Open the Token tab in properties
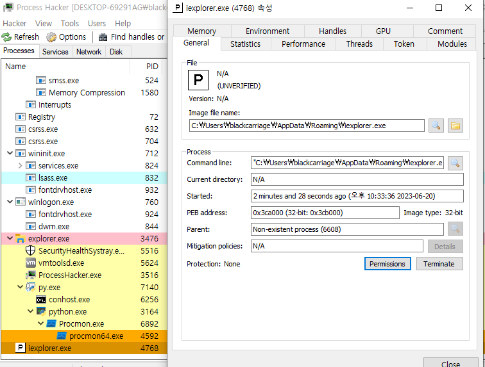 [x=404, y=44]
